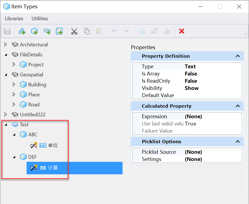Expand the Architectural library node
Image resolution: width=249 pixels, height=204 pixels.
click(x=6, y=44)
